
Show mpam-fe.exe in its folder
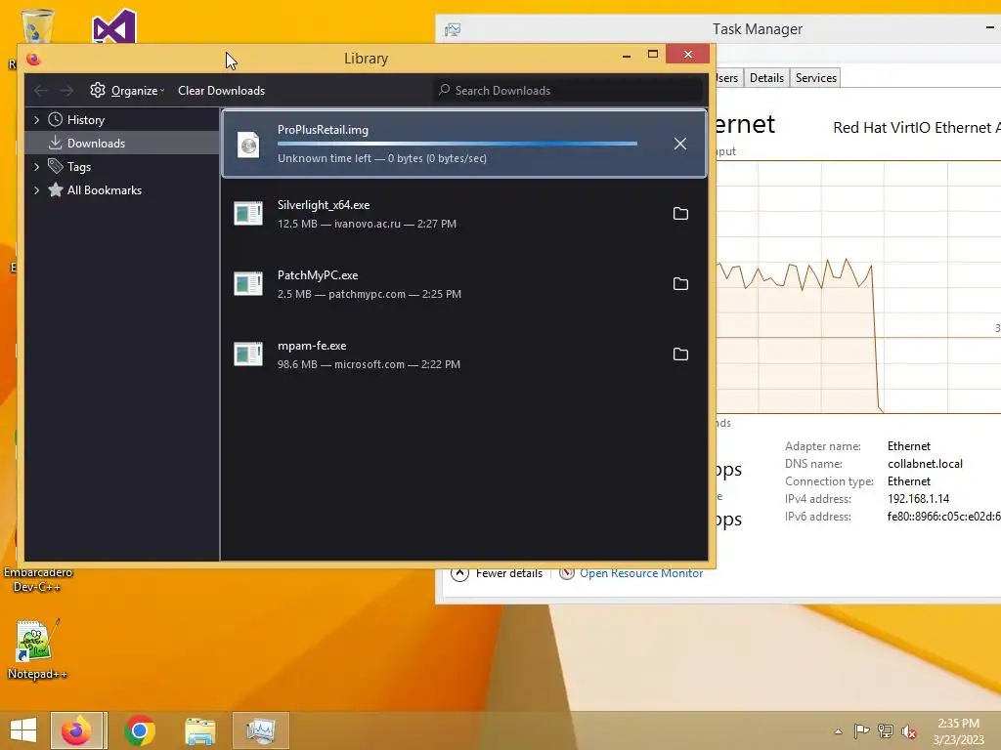pyautogui.click(x=680, y=354)
